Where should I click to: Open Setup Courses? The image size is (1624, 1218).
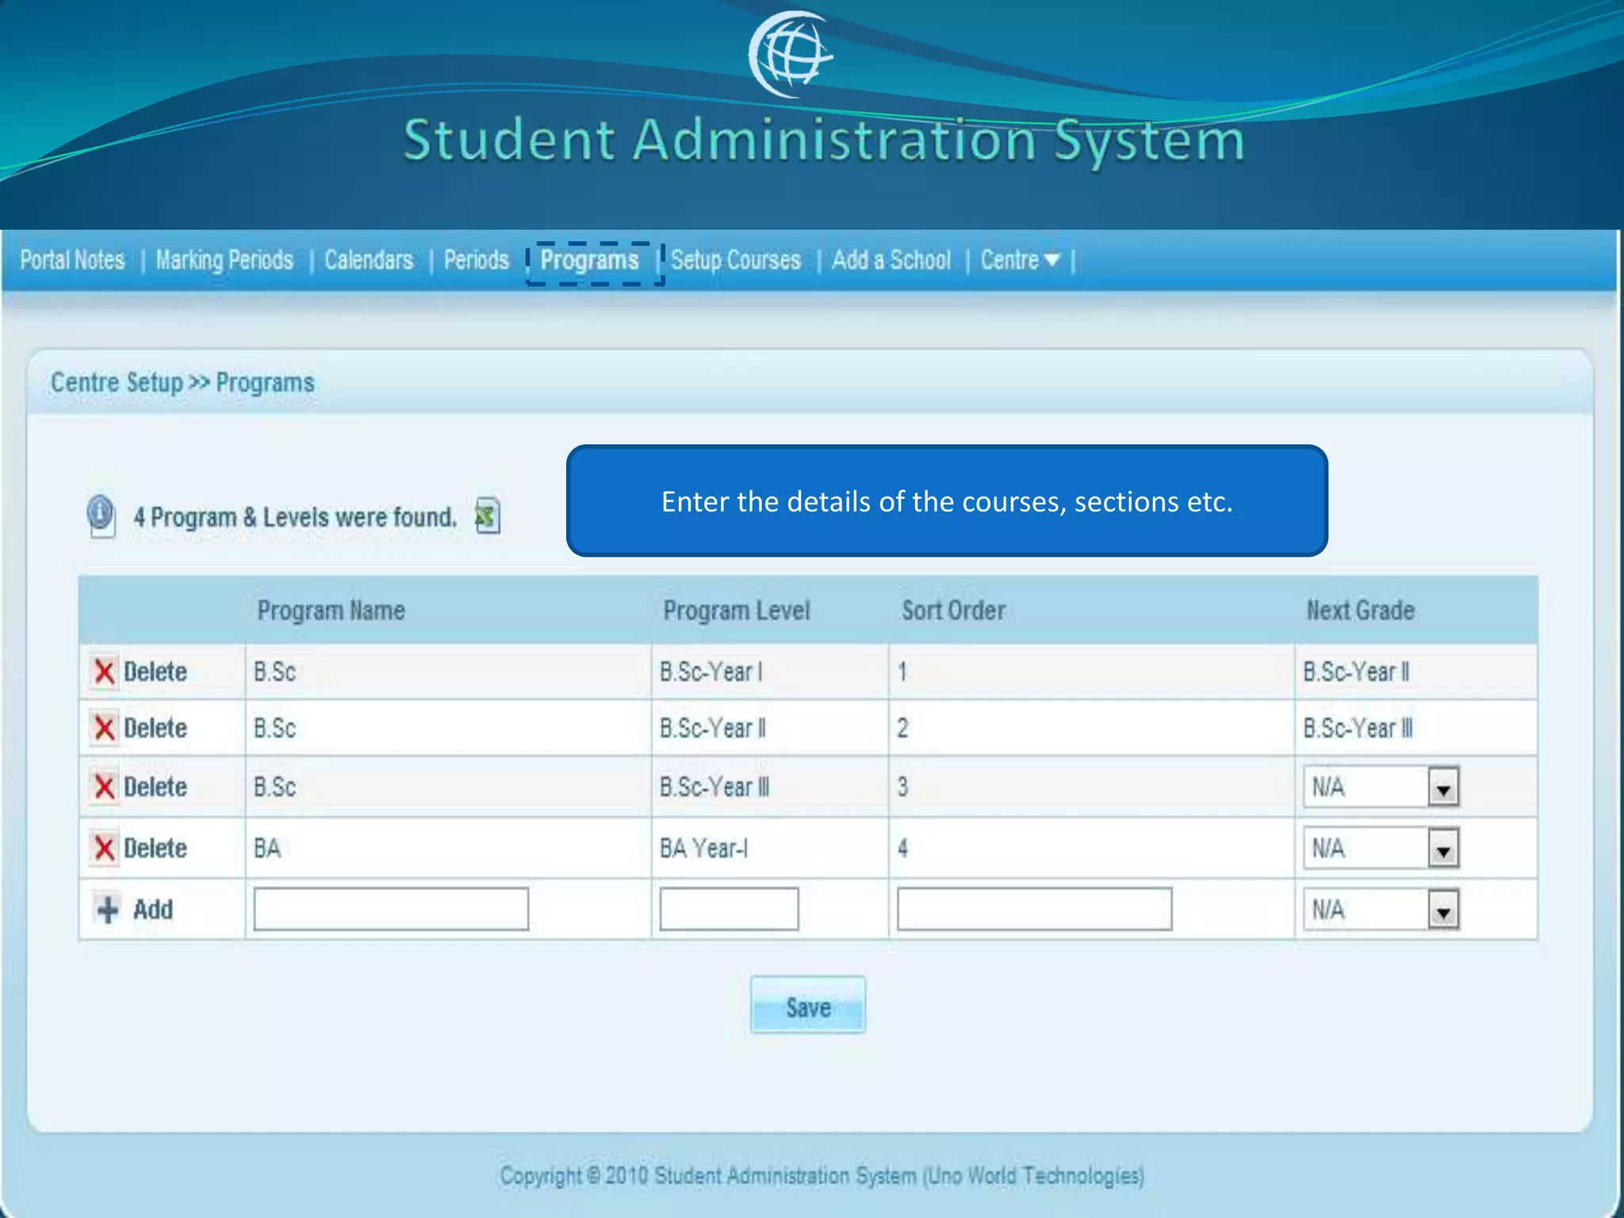736,259
